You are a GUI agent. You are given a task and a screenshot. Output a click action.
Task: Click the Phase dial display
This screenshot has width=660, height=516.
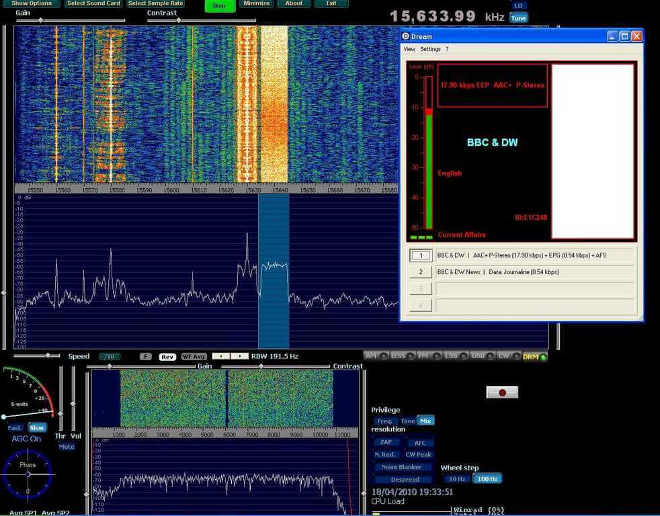(x=28, y=474)
